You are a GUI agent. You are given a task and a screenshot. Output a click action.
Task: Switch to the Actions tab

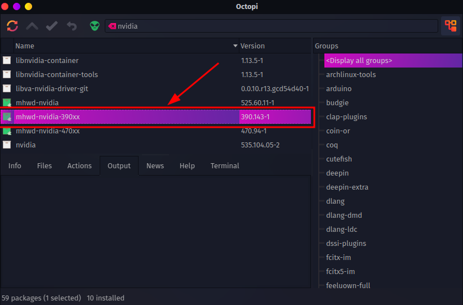[x=79, y=166]
